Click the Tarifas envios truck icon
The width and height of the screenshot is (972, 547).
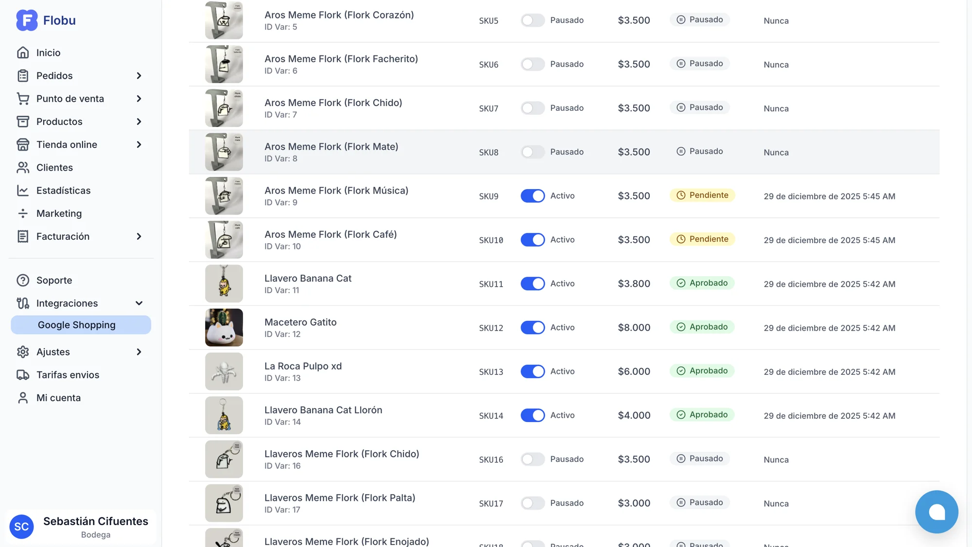pyautogui.click(x=23, y=375)
